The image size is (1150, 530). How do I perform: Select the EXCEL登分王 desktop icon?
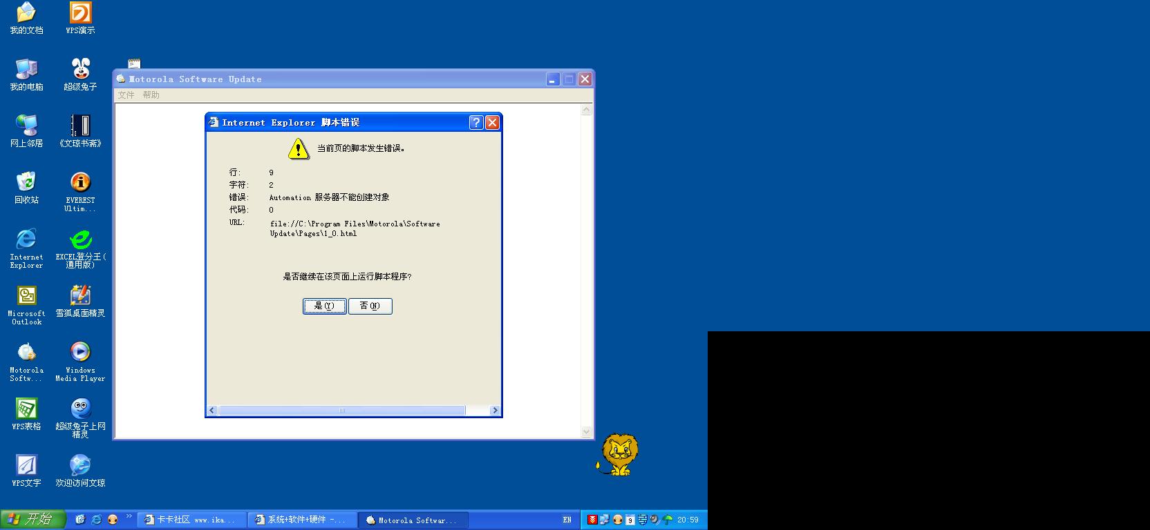point(80,249)
